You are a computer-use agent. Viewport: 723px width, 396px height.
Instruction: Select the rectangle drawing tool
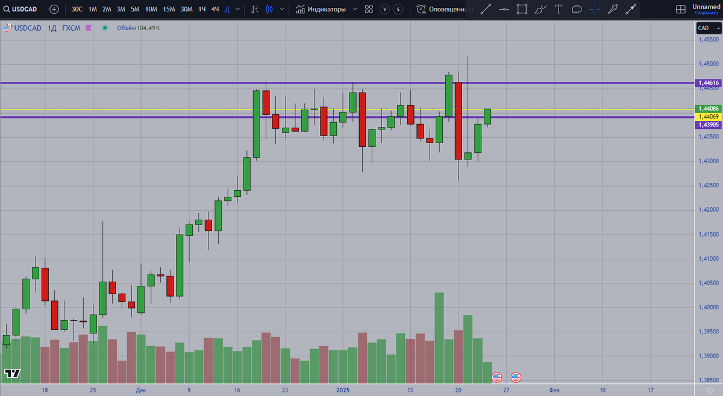(522, 9)
